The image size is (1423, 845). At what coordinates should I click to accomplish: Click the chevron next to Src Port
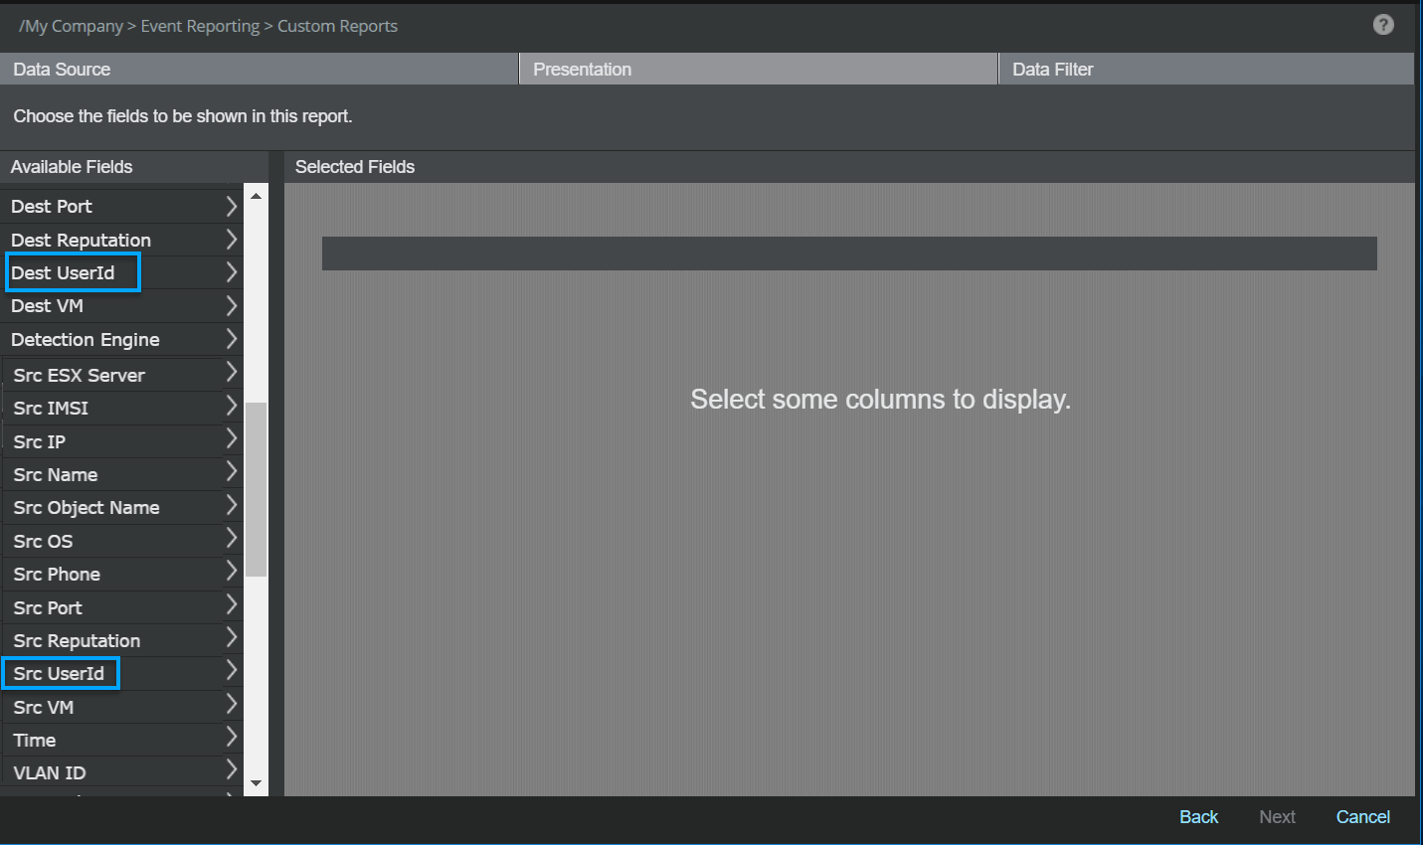[x=231, y=605]
